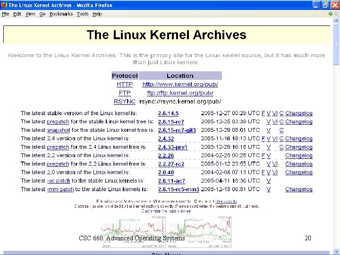The image size is (340, 255).
Task: Open the HTTP protocol link
Action: pyautogui.click(x=125, y=85)
